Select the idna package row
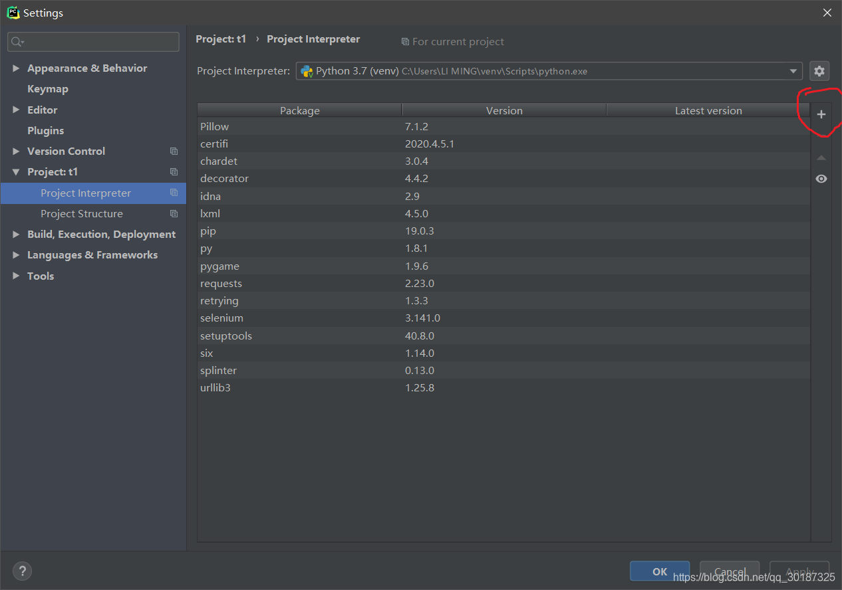Viewport: 842px width, 590px height. [503, 196]
